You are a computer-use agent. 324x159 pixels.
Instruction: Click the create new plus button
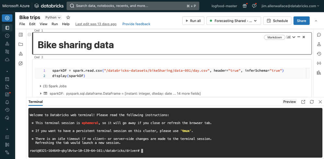pos(7,18)
